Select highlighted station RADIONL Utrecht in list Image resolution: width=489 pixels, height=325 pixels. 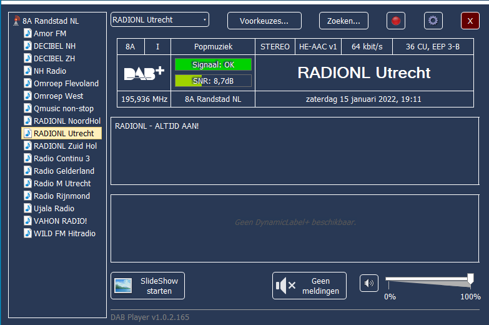61,133
